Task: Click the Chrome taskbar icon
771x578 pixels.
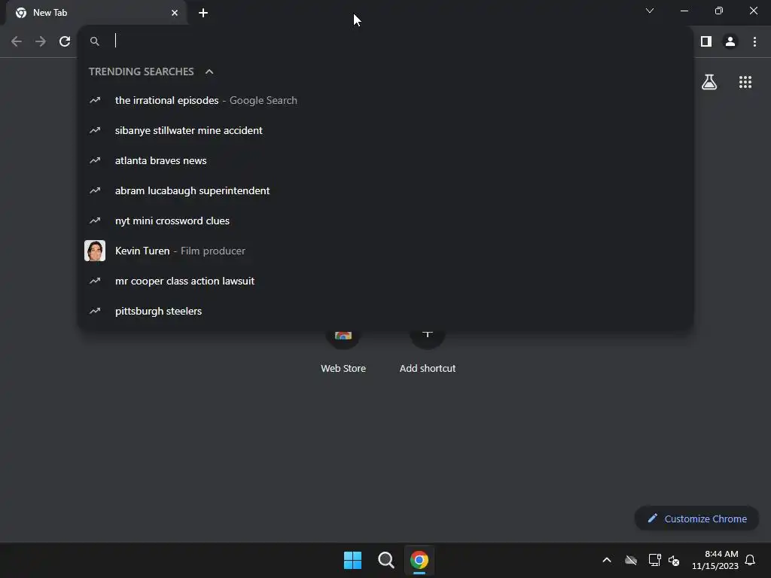Action: tap(419, 560)
